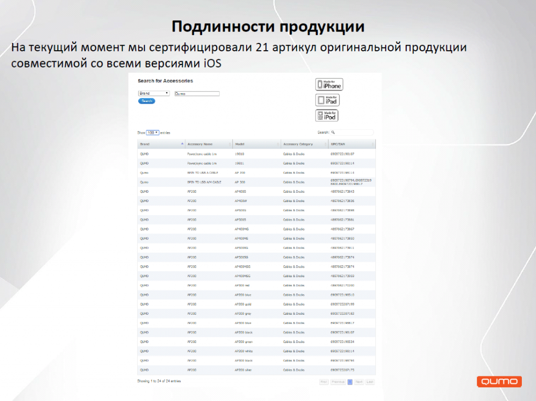Image resolution: width=536 pixels, height=401 pixels.
Task: Sort table by Accessory Category header
Action: [305, 144]
